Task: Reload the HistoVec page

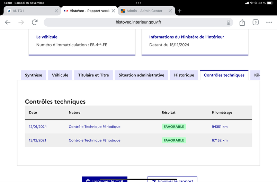Action: [35, 22]
